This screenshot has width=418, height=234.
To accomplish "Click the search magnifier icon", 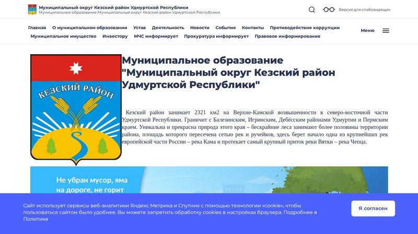I will (x=312, y=9).
